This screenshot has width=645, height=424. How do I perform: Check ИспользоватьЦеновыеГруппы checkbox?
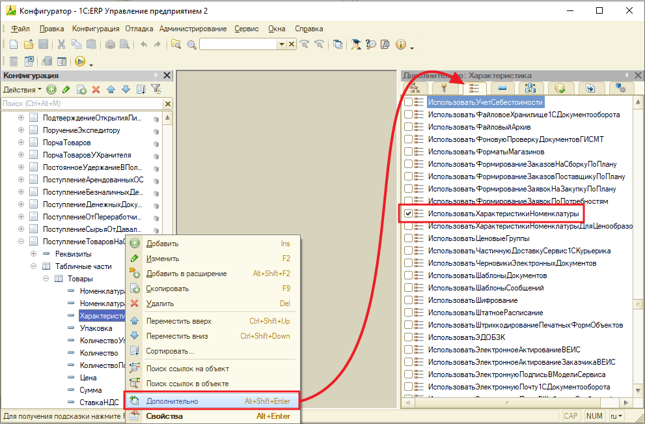pos(408,238)
